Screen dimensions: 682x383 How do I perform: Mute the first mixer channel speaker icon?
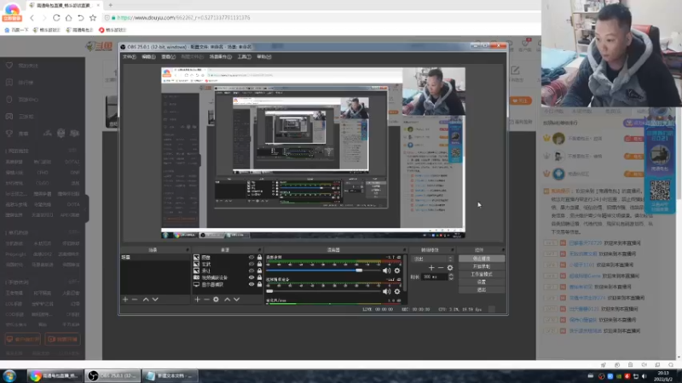coord(386,271)
